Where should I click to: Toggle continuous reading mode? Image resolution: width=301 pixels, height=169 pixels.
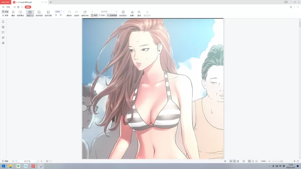click(111, 15)
